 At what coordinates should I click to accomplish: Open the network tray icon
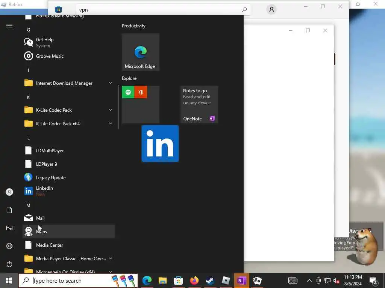pyautogui.click(x=327, y=280)
